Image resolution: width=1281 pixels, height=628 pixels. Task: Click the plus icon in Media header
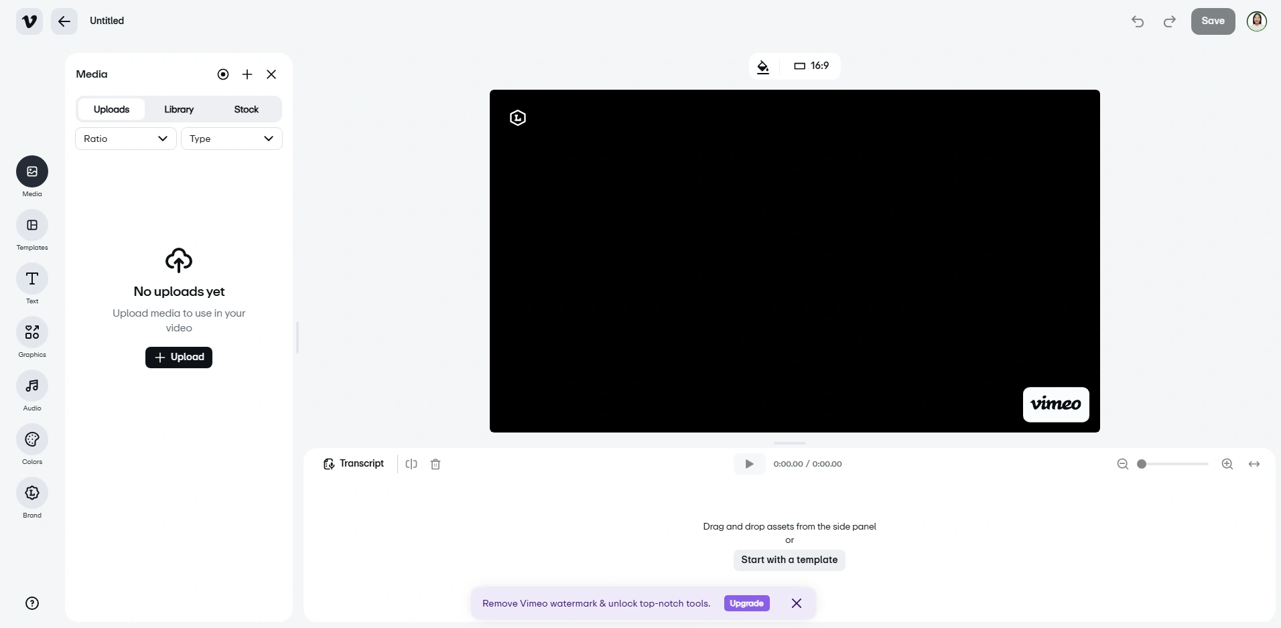tap(247, 74)
